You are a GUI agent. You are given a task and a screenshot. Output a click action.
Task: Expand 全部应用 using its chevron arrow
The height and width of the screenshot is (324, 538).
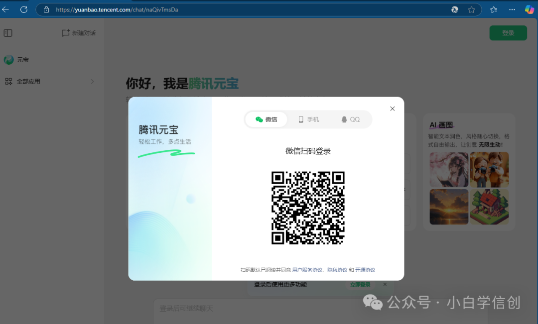[92, 81]
